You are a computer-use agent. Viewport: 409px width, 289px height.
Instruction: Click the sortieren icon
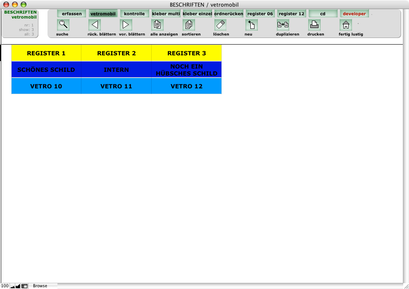(189, 25)
